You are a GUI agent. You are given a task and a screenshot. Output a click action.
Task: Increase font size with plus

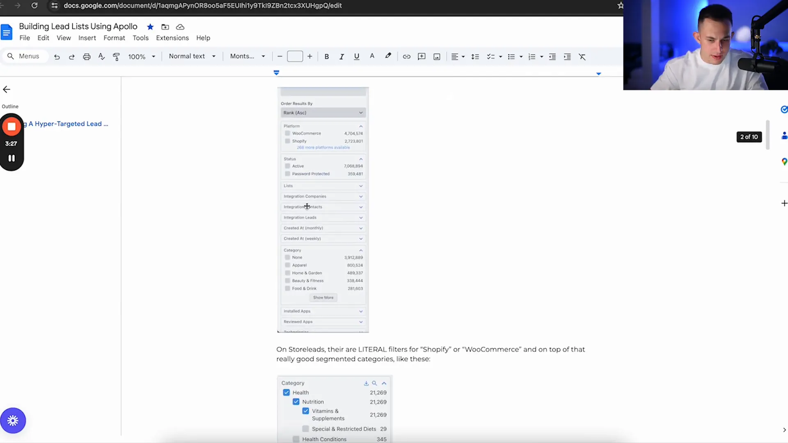click(310, 57)
